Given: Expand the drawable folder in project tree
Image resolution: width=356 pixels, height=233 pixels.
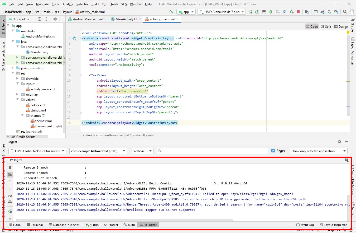Looking at the screenshot, I should [17, 79].
